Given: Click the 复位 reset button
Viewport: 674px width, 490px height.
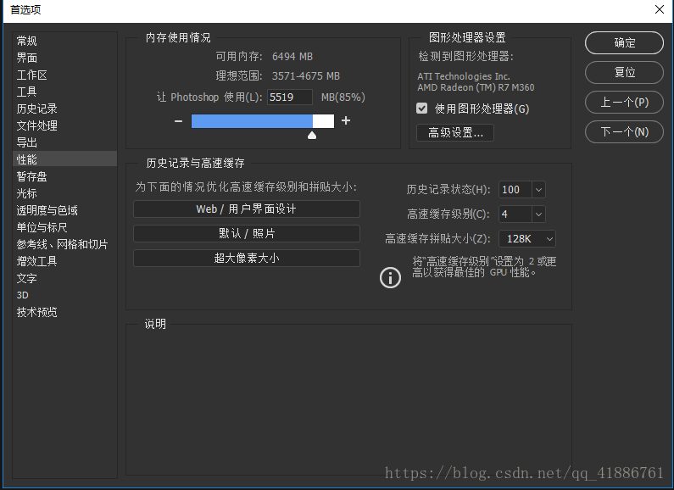Looking at the screenshot, I should pos(624,72).
